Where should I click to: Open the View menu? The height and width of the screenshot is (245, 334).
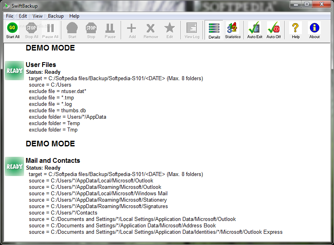click(x=38, y=16)
